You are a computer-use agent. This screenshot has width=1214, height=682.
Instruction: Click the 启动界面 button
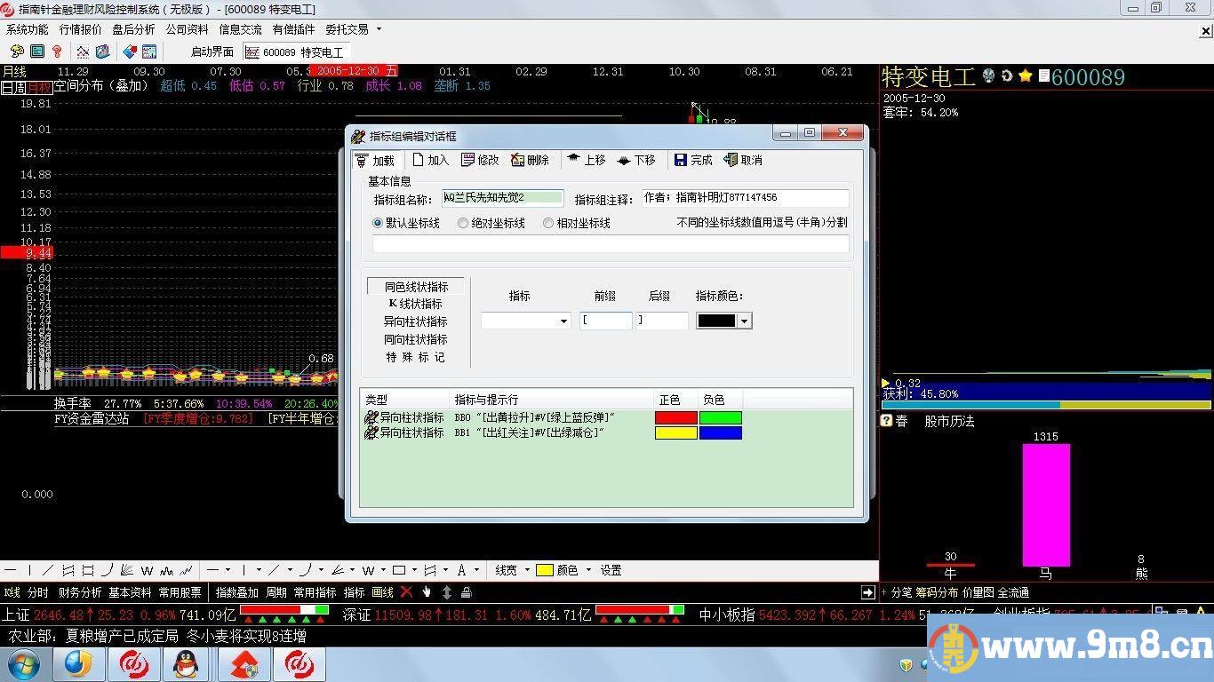click(x=211, y=52)
